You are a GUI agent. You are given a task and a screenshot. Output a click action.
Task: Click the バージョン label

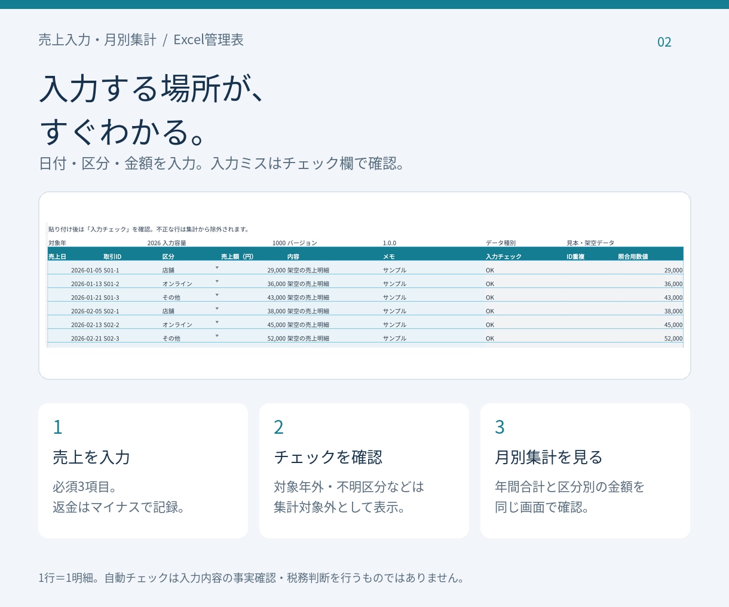[x=302, y=243]
